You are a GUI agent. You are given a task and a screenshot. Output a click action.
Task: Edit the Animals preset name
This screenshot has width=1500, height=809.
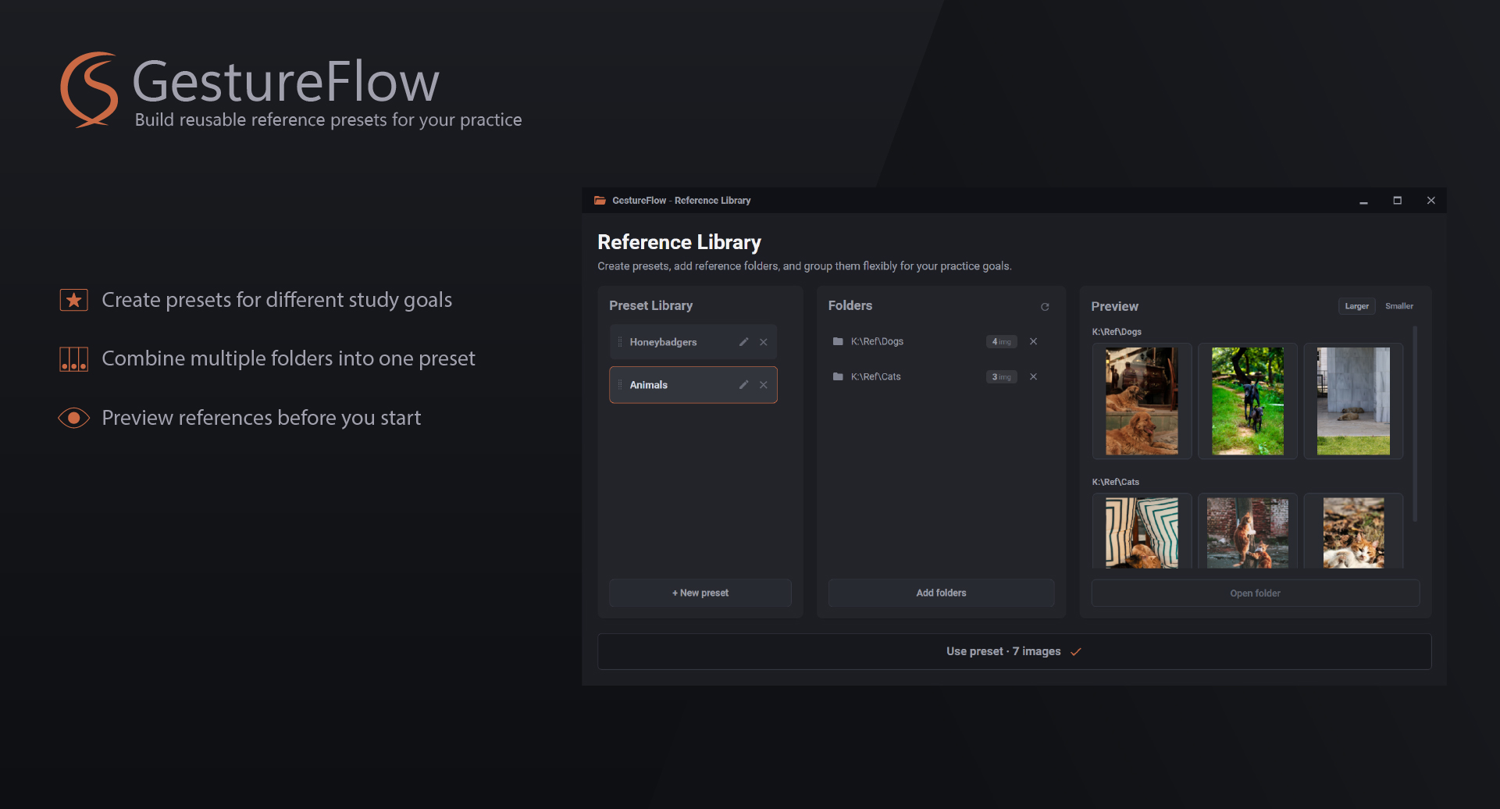743,385
